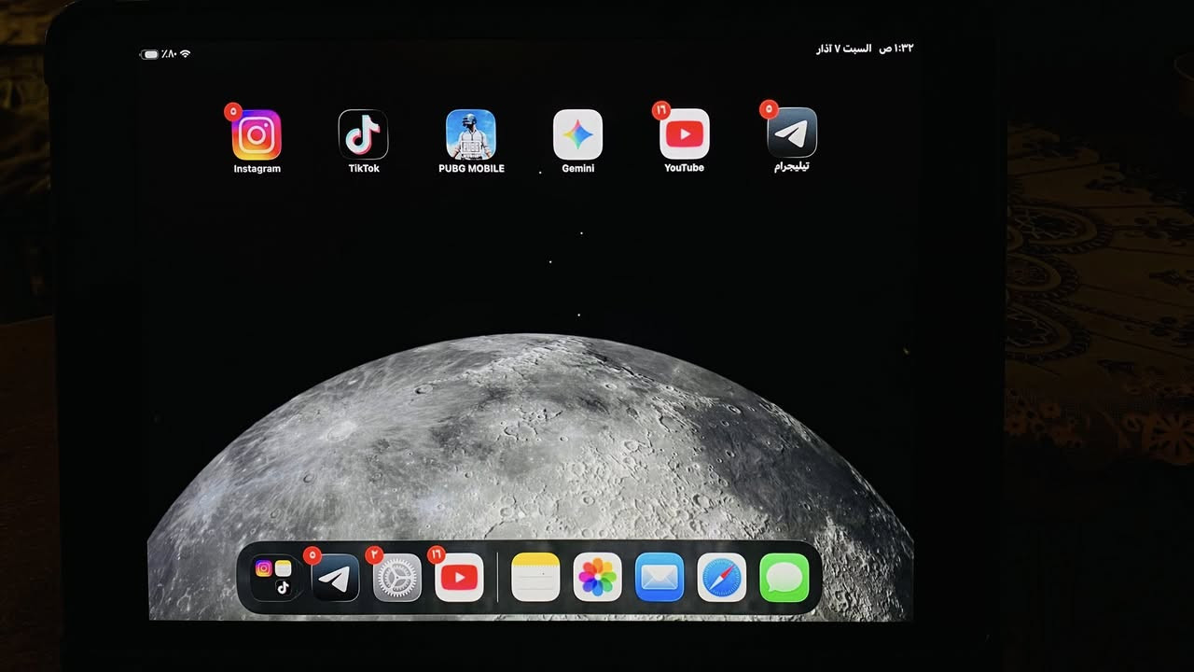Open the Mail app in the dock
1194x672 pixels.
(x=659, y=578)
